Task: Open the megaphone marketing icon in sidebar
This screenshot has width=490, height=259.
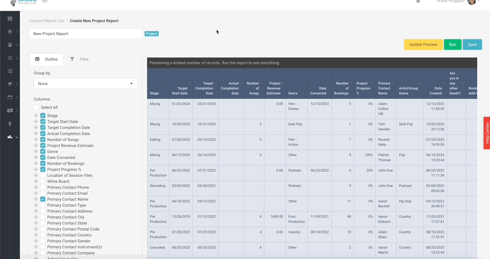Action: [10, 84]
